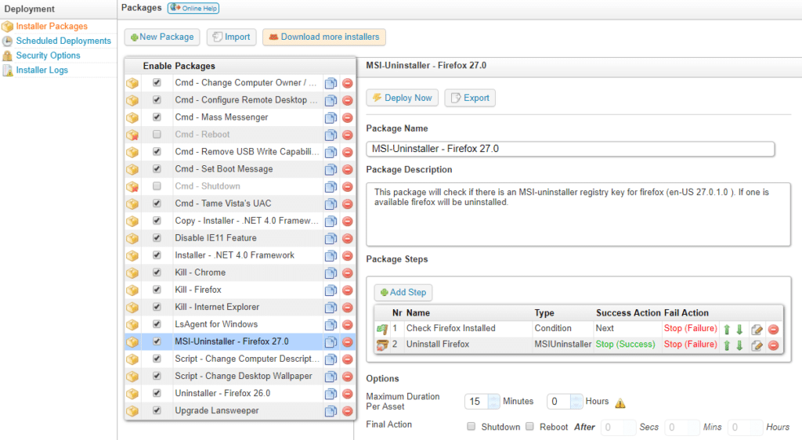Screen dimensions: 802x440
Task: Click into the Package Description text area
Action: tap(579, 215)
